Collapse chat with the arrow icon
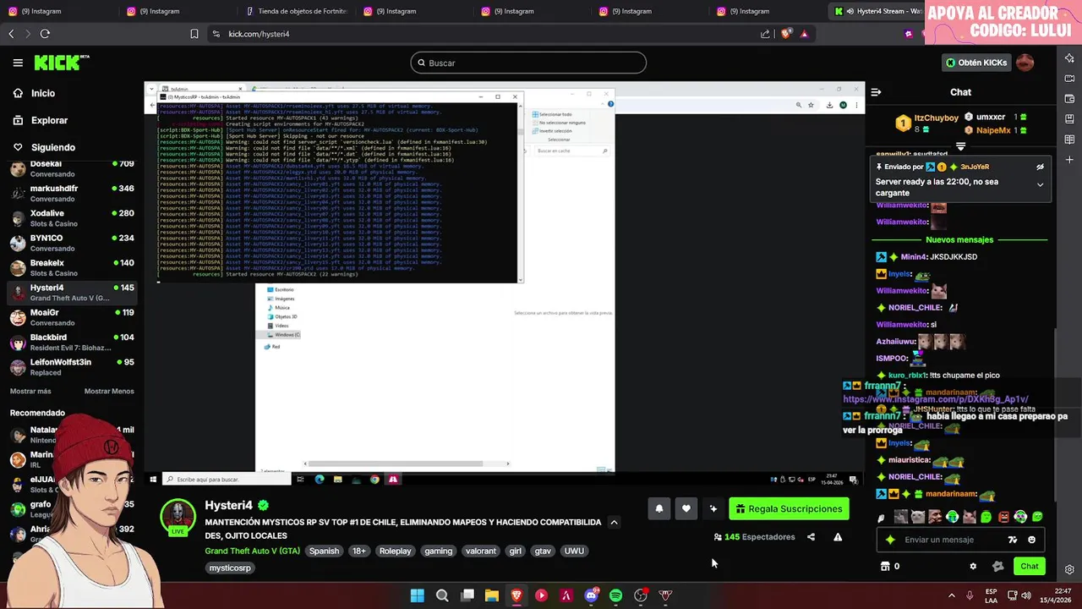Viewport: 1082px width, 609px height. pyautogui.click(x=877, y=92)
